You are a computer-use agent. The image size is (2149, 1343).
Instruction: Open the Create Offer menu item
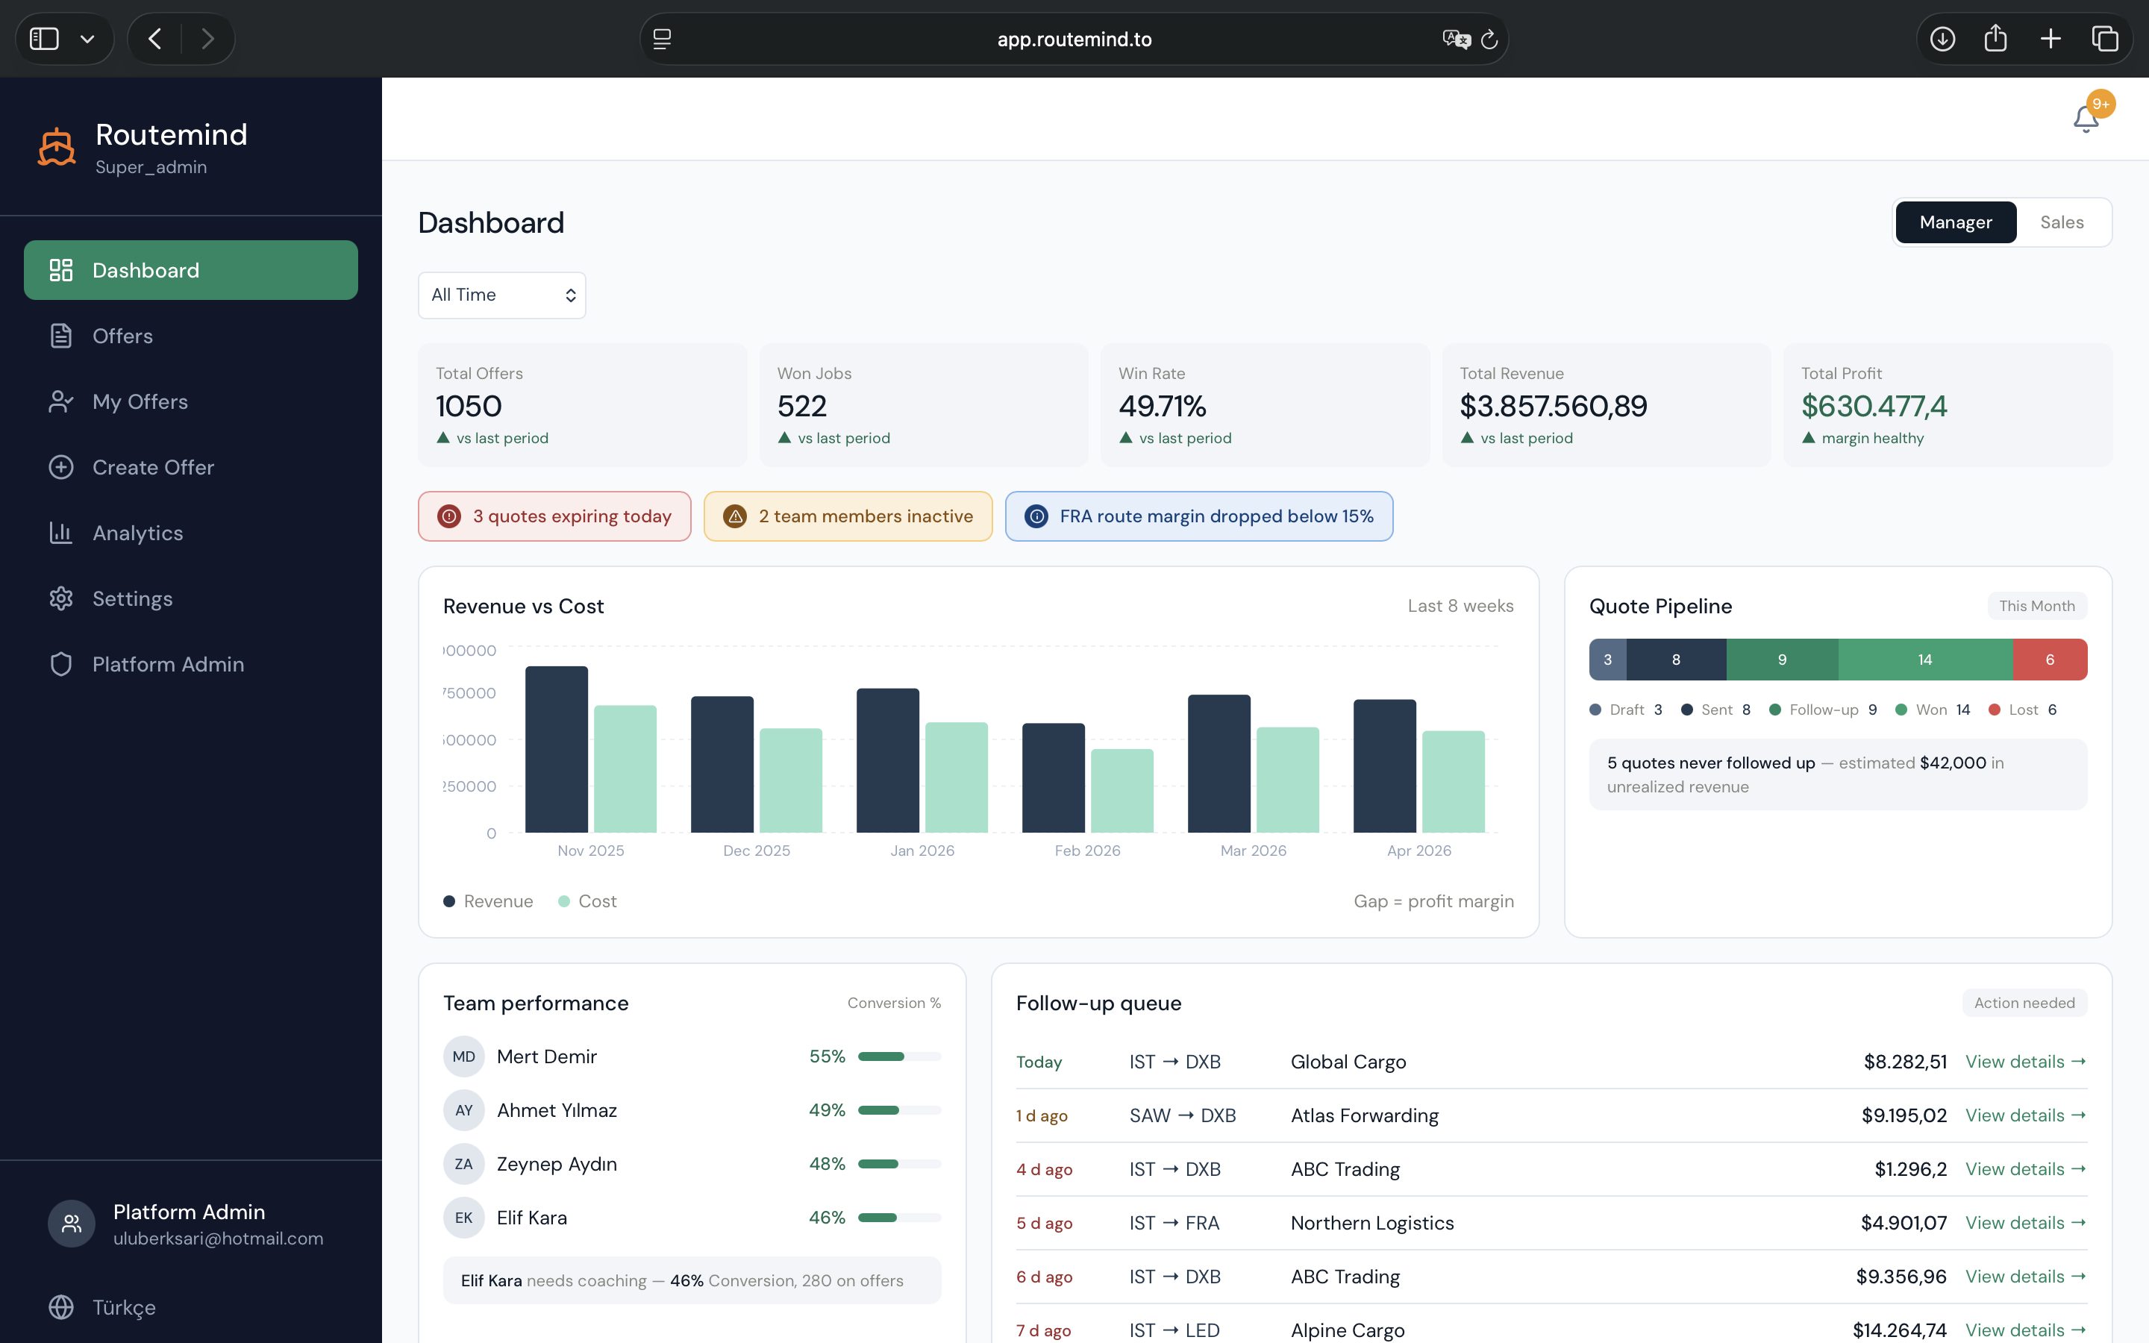pos(191,467)
